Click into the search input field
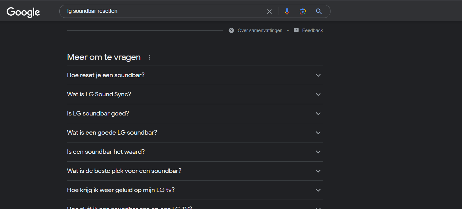Image resolution: width=462 pixels, height=209 pixels. pos(163,11)
